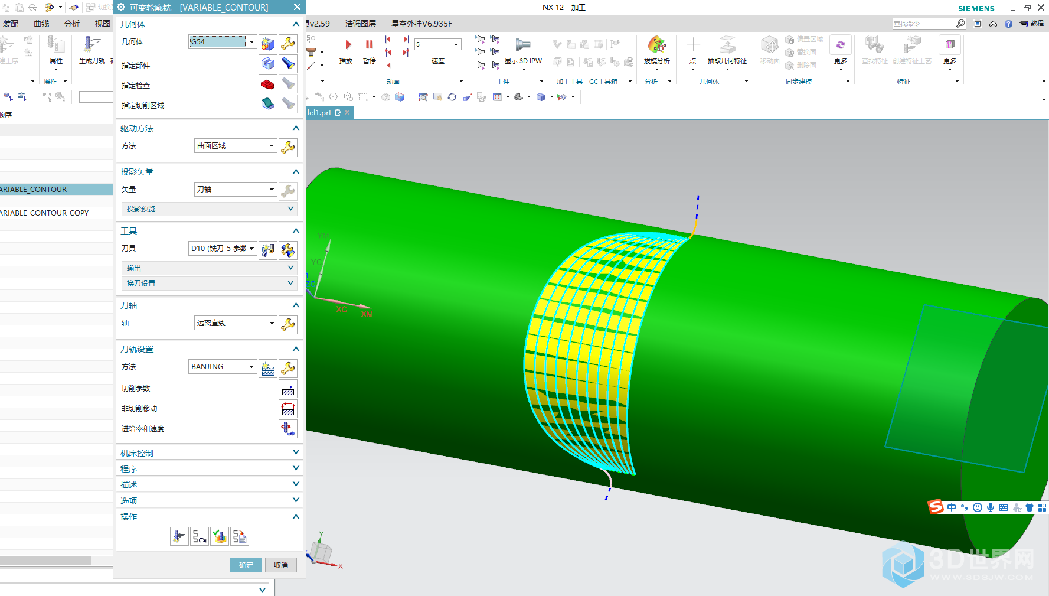Open the drive method 曲面区域 dropdown
The image size is (1049, 596).
coord(272,146)
